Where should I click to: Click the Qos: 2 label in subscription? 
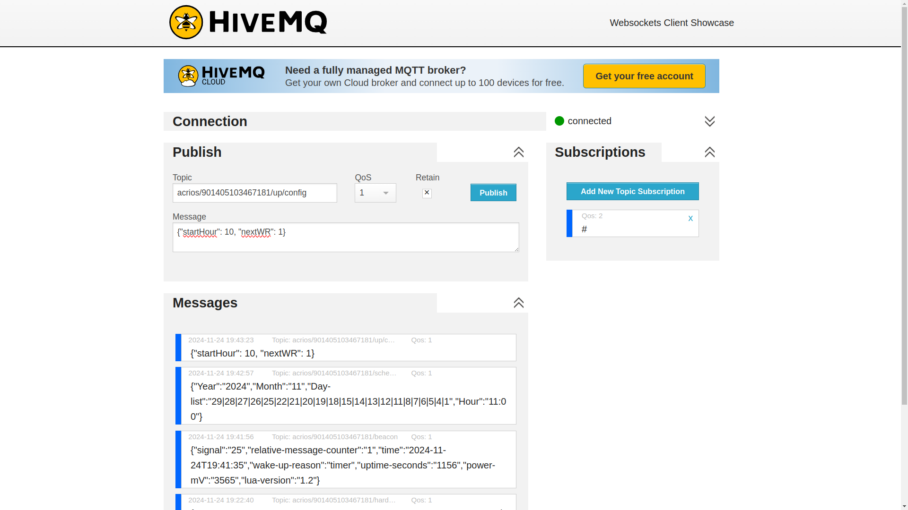point(592,216)
